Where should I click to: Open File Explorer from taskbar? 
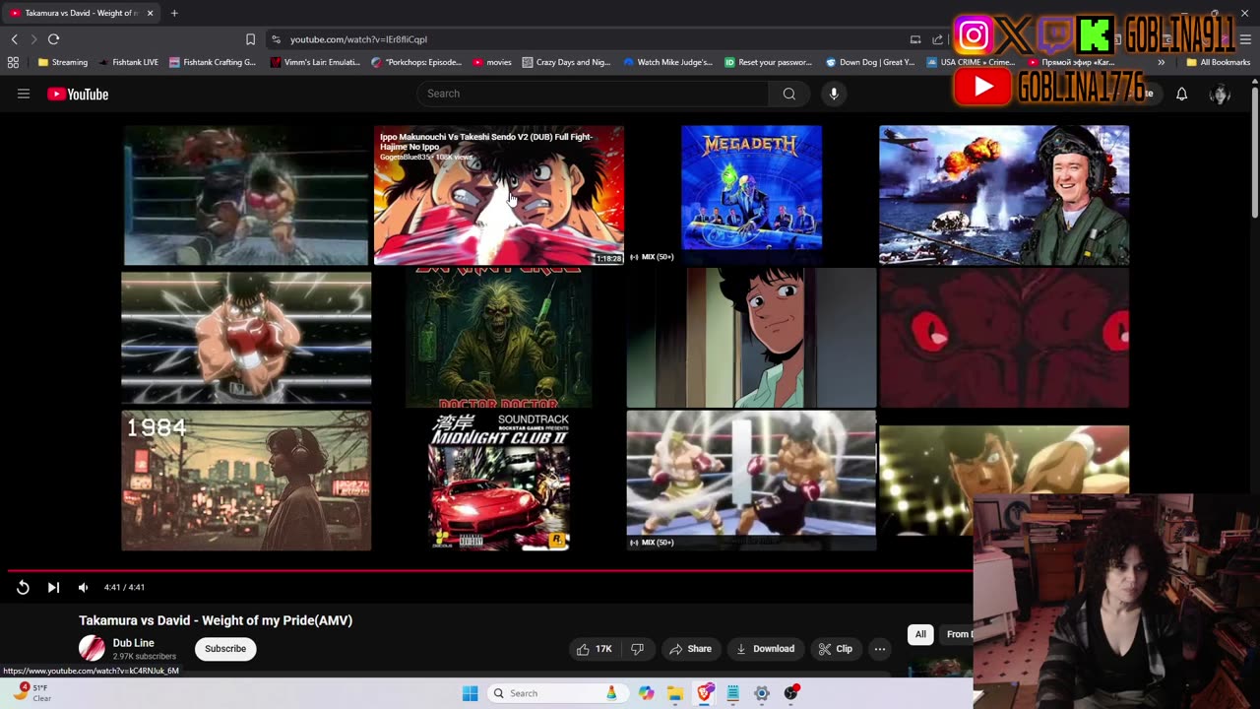[x=675, y=693]
